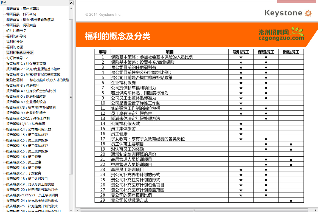Open bookmark 调研背景：常州招聘网

[23, 9]
